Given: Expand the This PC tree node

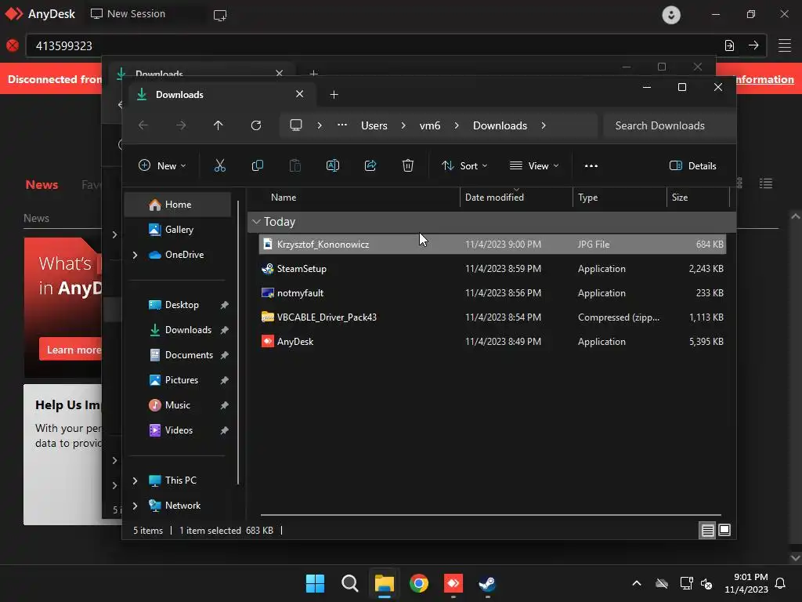Looking at the screenshot, I should 135,481.
